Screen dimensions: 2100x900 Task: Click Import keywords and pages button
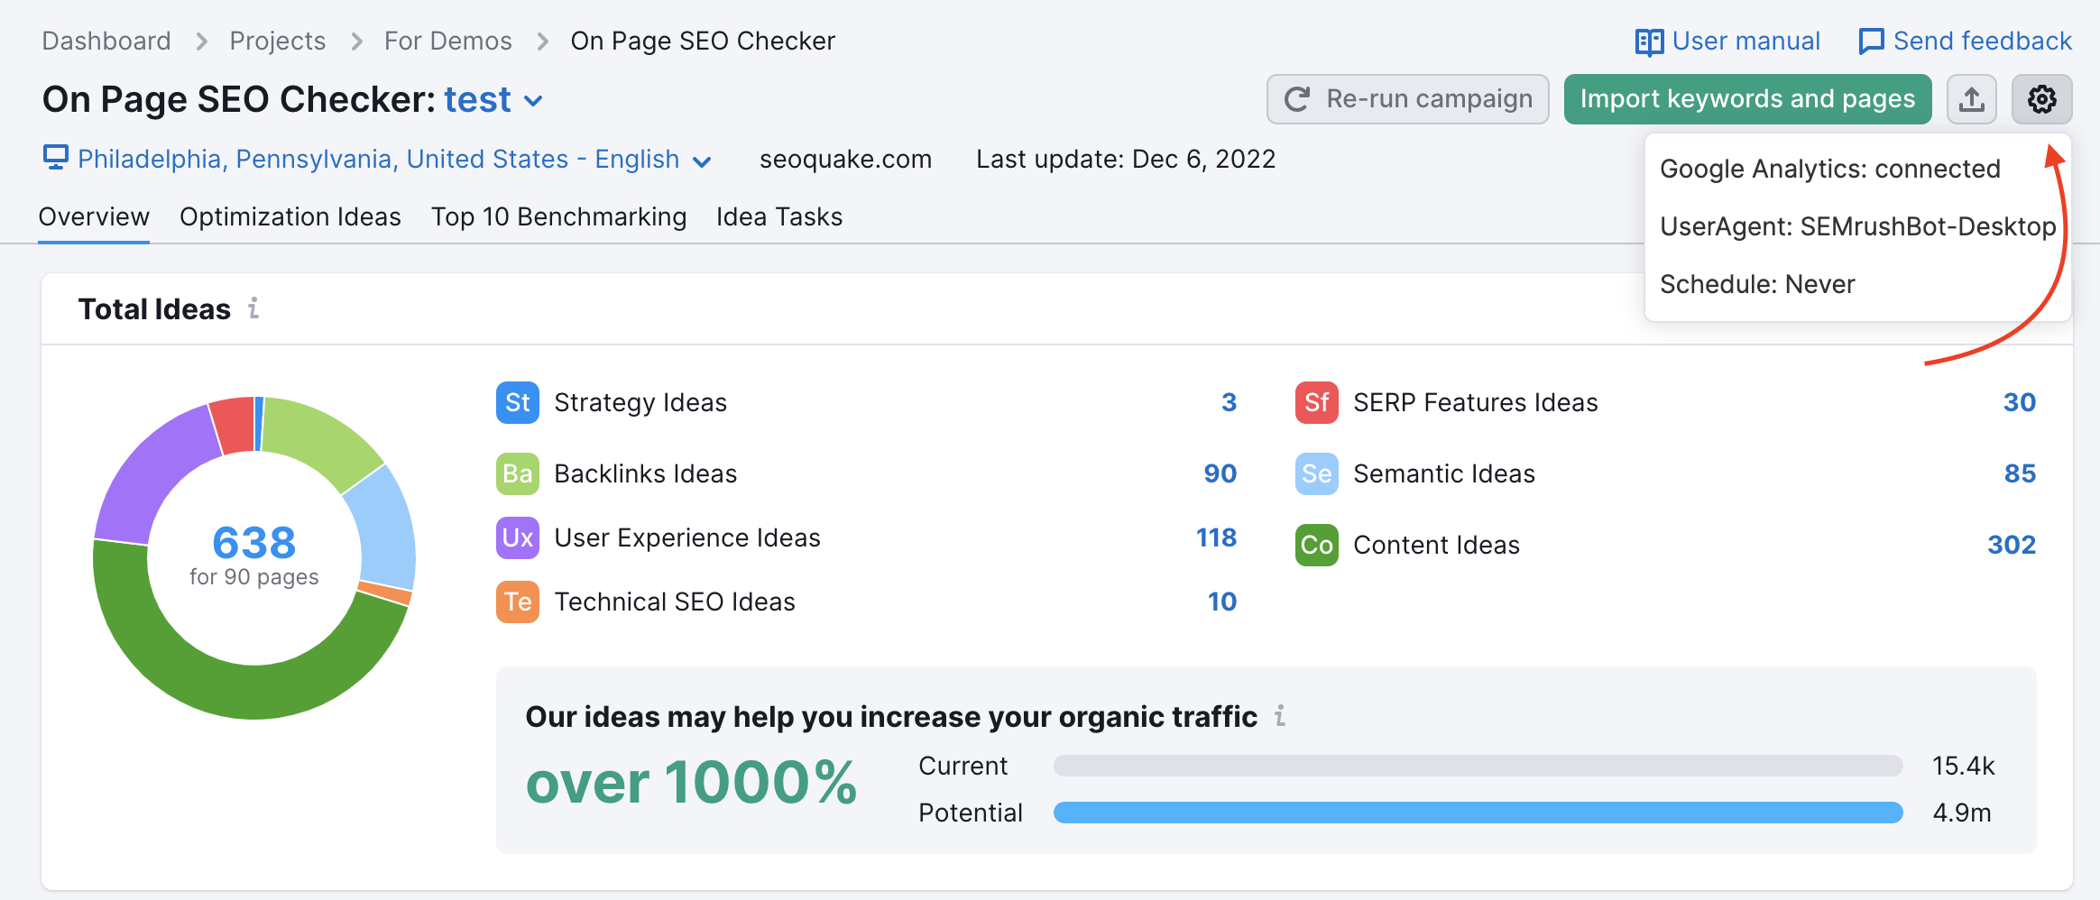(x=1746, y=99)
